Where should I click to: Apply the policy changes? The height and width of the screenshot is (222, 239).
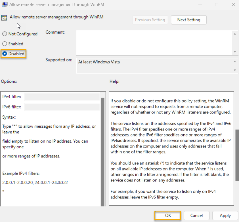225,215
